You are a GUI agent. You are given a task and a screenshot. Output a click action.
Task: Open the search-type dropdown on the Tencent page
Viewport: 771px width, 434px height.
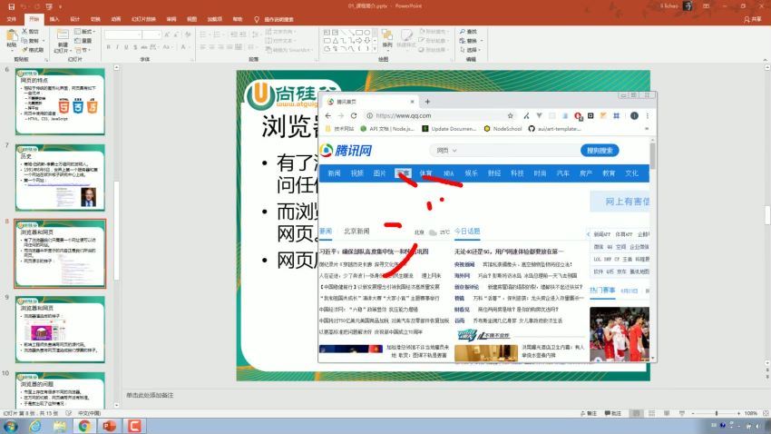pyautogui.click(x=447, y=151)
